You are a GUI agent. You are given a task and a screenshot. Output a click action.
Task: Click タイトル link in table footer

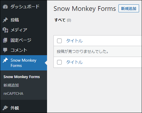[x=74, y=62]
